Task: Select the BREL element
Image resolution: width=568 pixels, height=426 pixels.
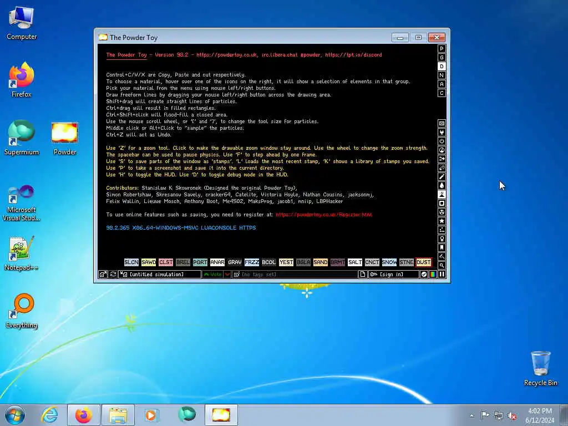Action: (x=183, y=262)
